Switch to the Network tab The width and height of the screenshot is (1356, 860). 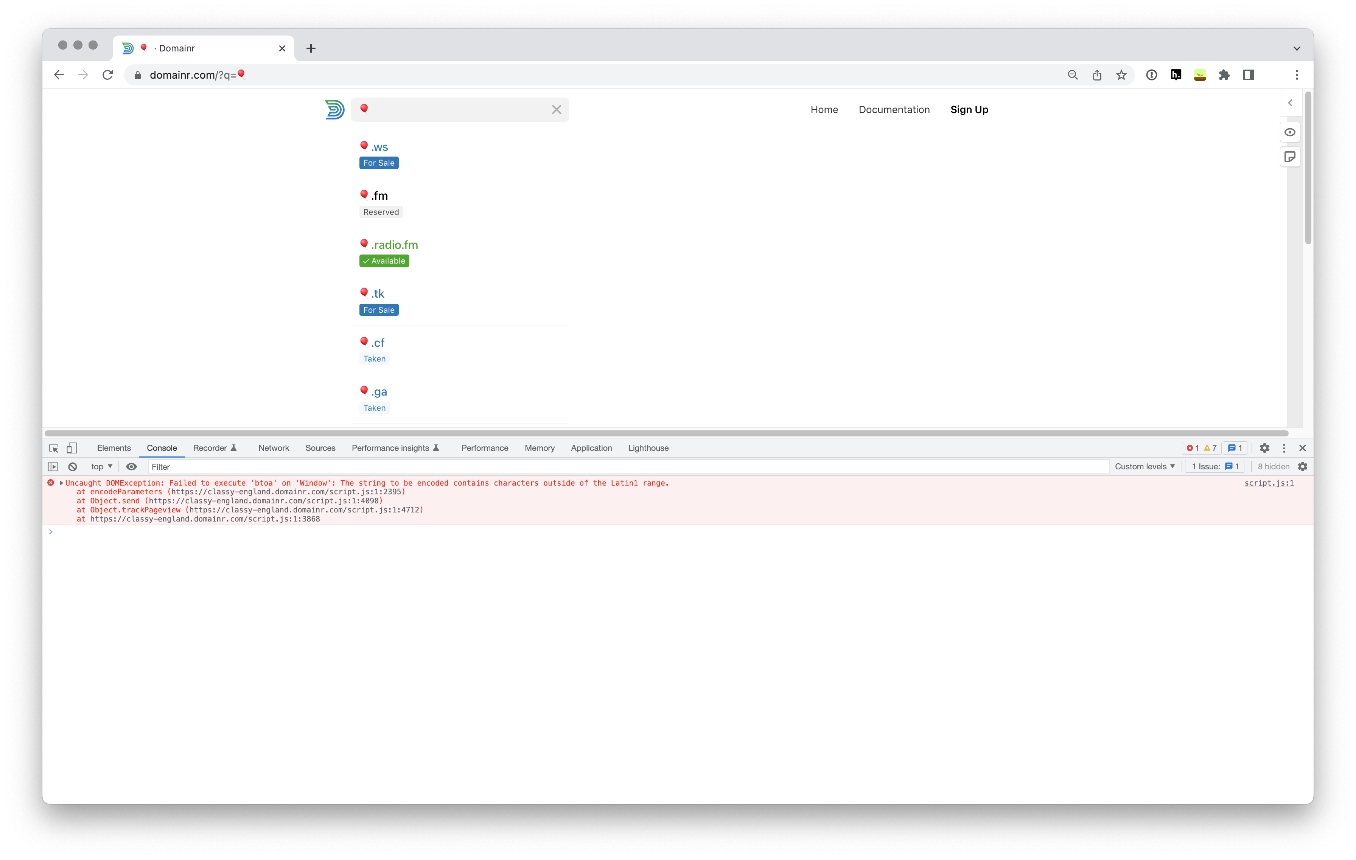point(274,448)
